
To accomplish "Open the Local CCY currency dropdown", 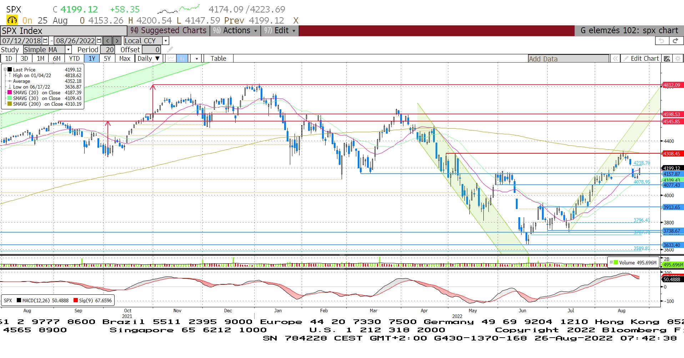I will (x=165, y=41).
